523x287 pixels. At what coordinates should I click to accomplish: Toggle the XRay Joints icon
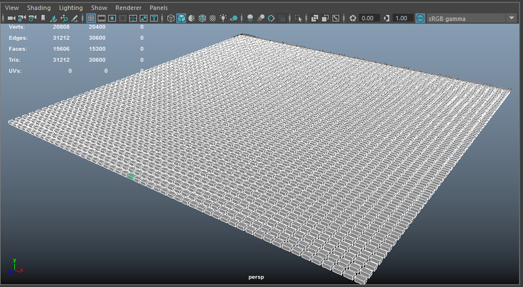pyautogui.click(x=335, y=18)
